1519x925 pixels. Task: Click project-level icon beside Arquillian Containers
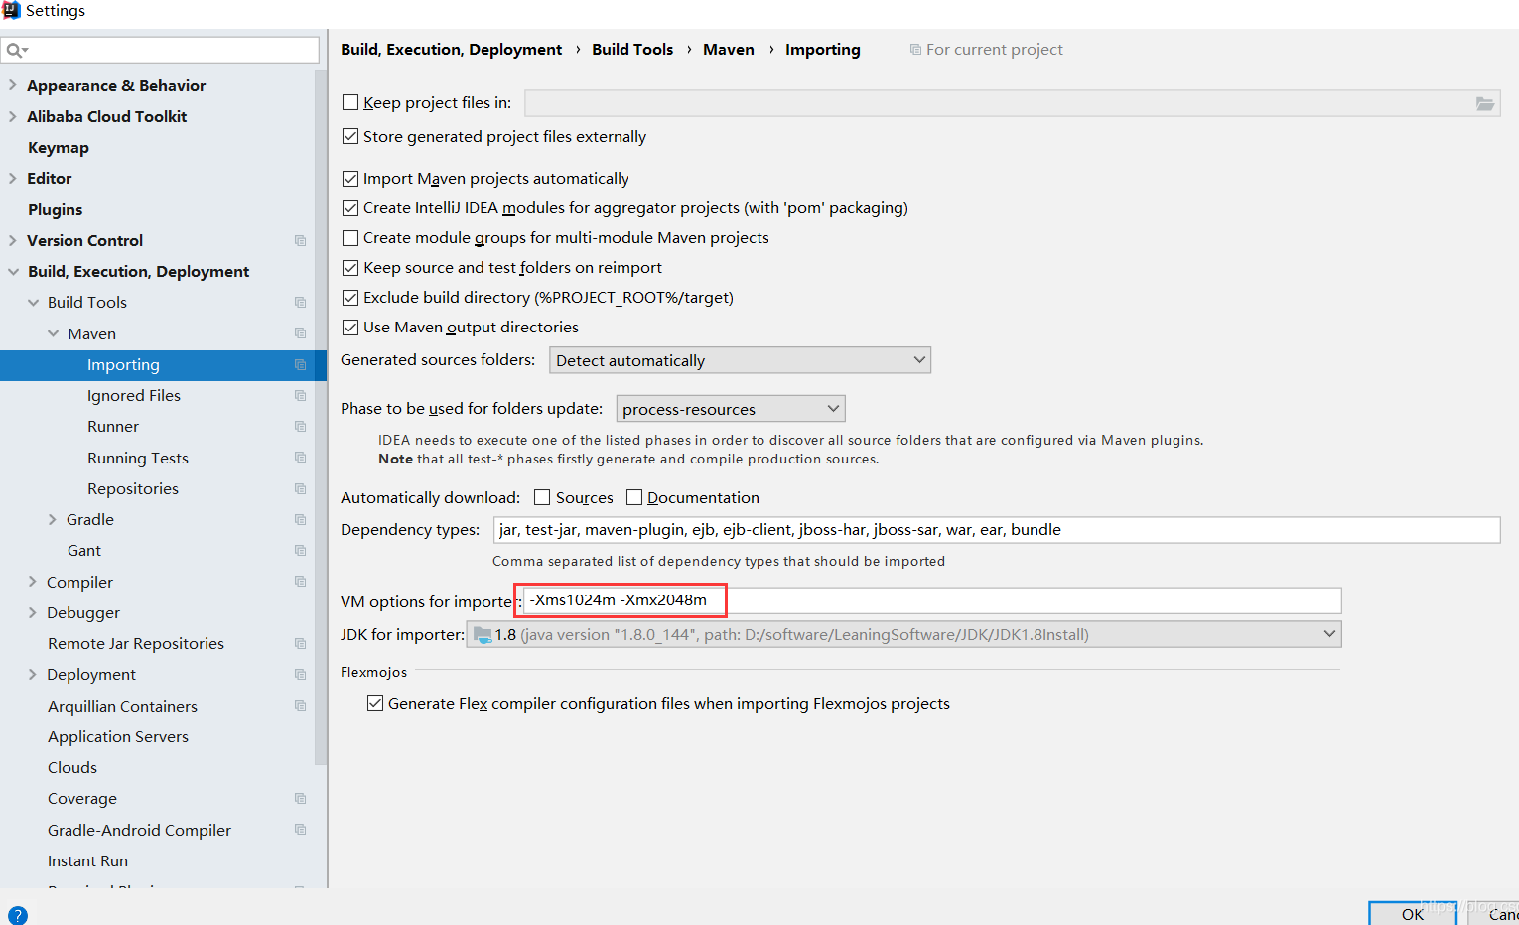300,706
